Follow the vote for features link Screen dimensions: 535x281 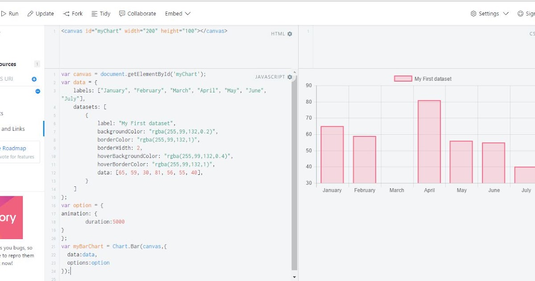[x=18, y=157]
